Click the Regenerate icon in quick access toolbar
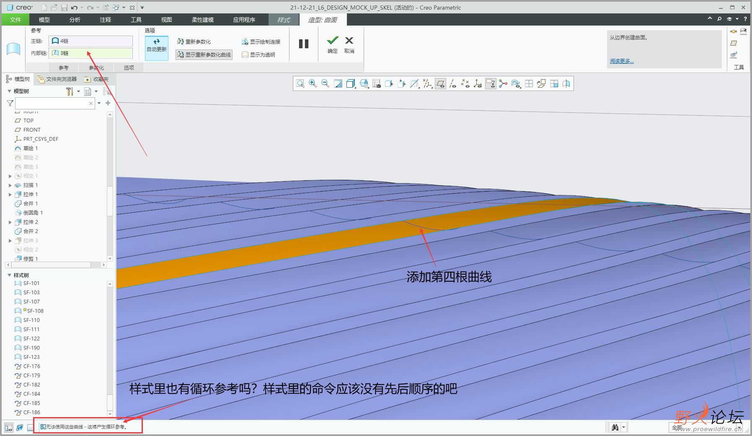 [105, 8]
